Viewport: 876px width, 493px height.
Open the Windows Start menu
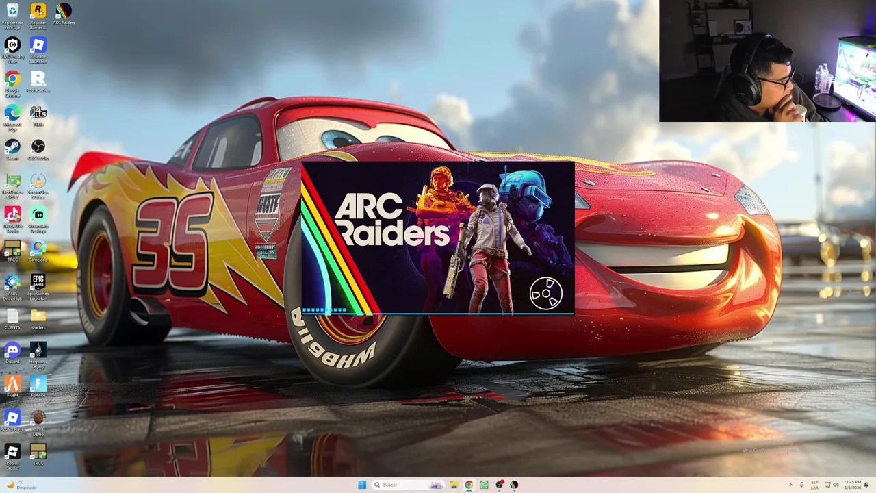(362, 485)
